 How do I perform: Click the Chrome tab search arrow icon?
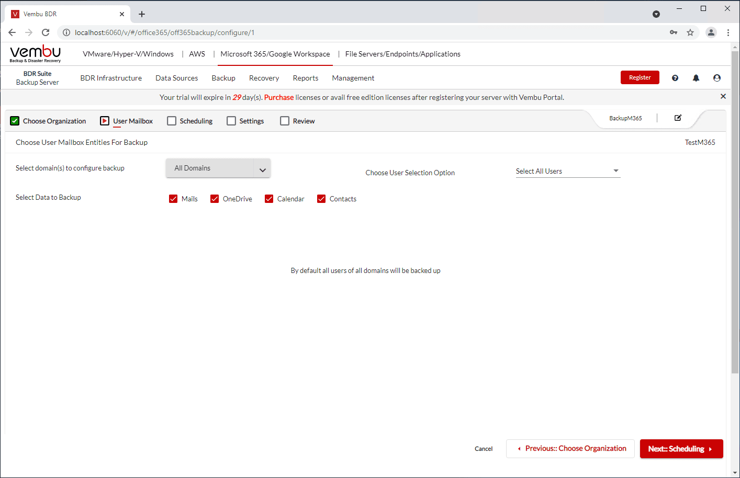[656, 14]
